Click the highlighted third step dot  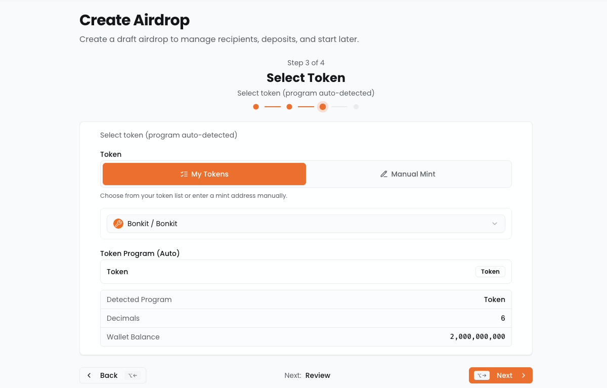pos(323,107)
